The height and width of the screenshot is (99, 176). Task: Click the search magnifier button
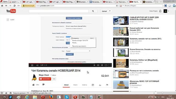coord(93,11)
